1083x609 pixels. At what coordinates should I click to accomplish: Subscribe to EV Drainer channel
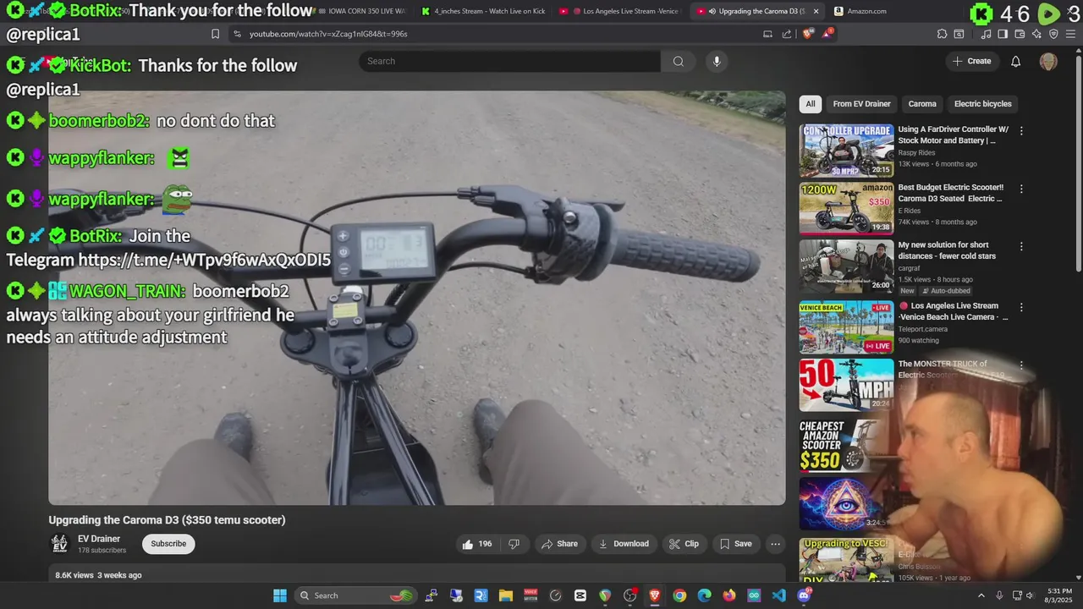pos(168,544)
